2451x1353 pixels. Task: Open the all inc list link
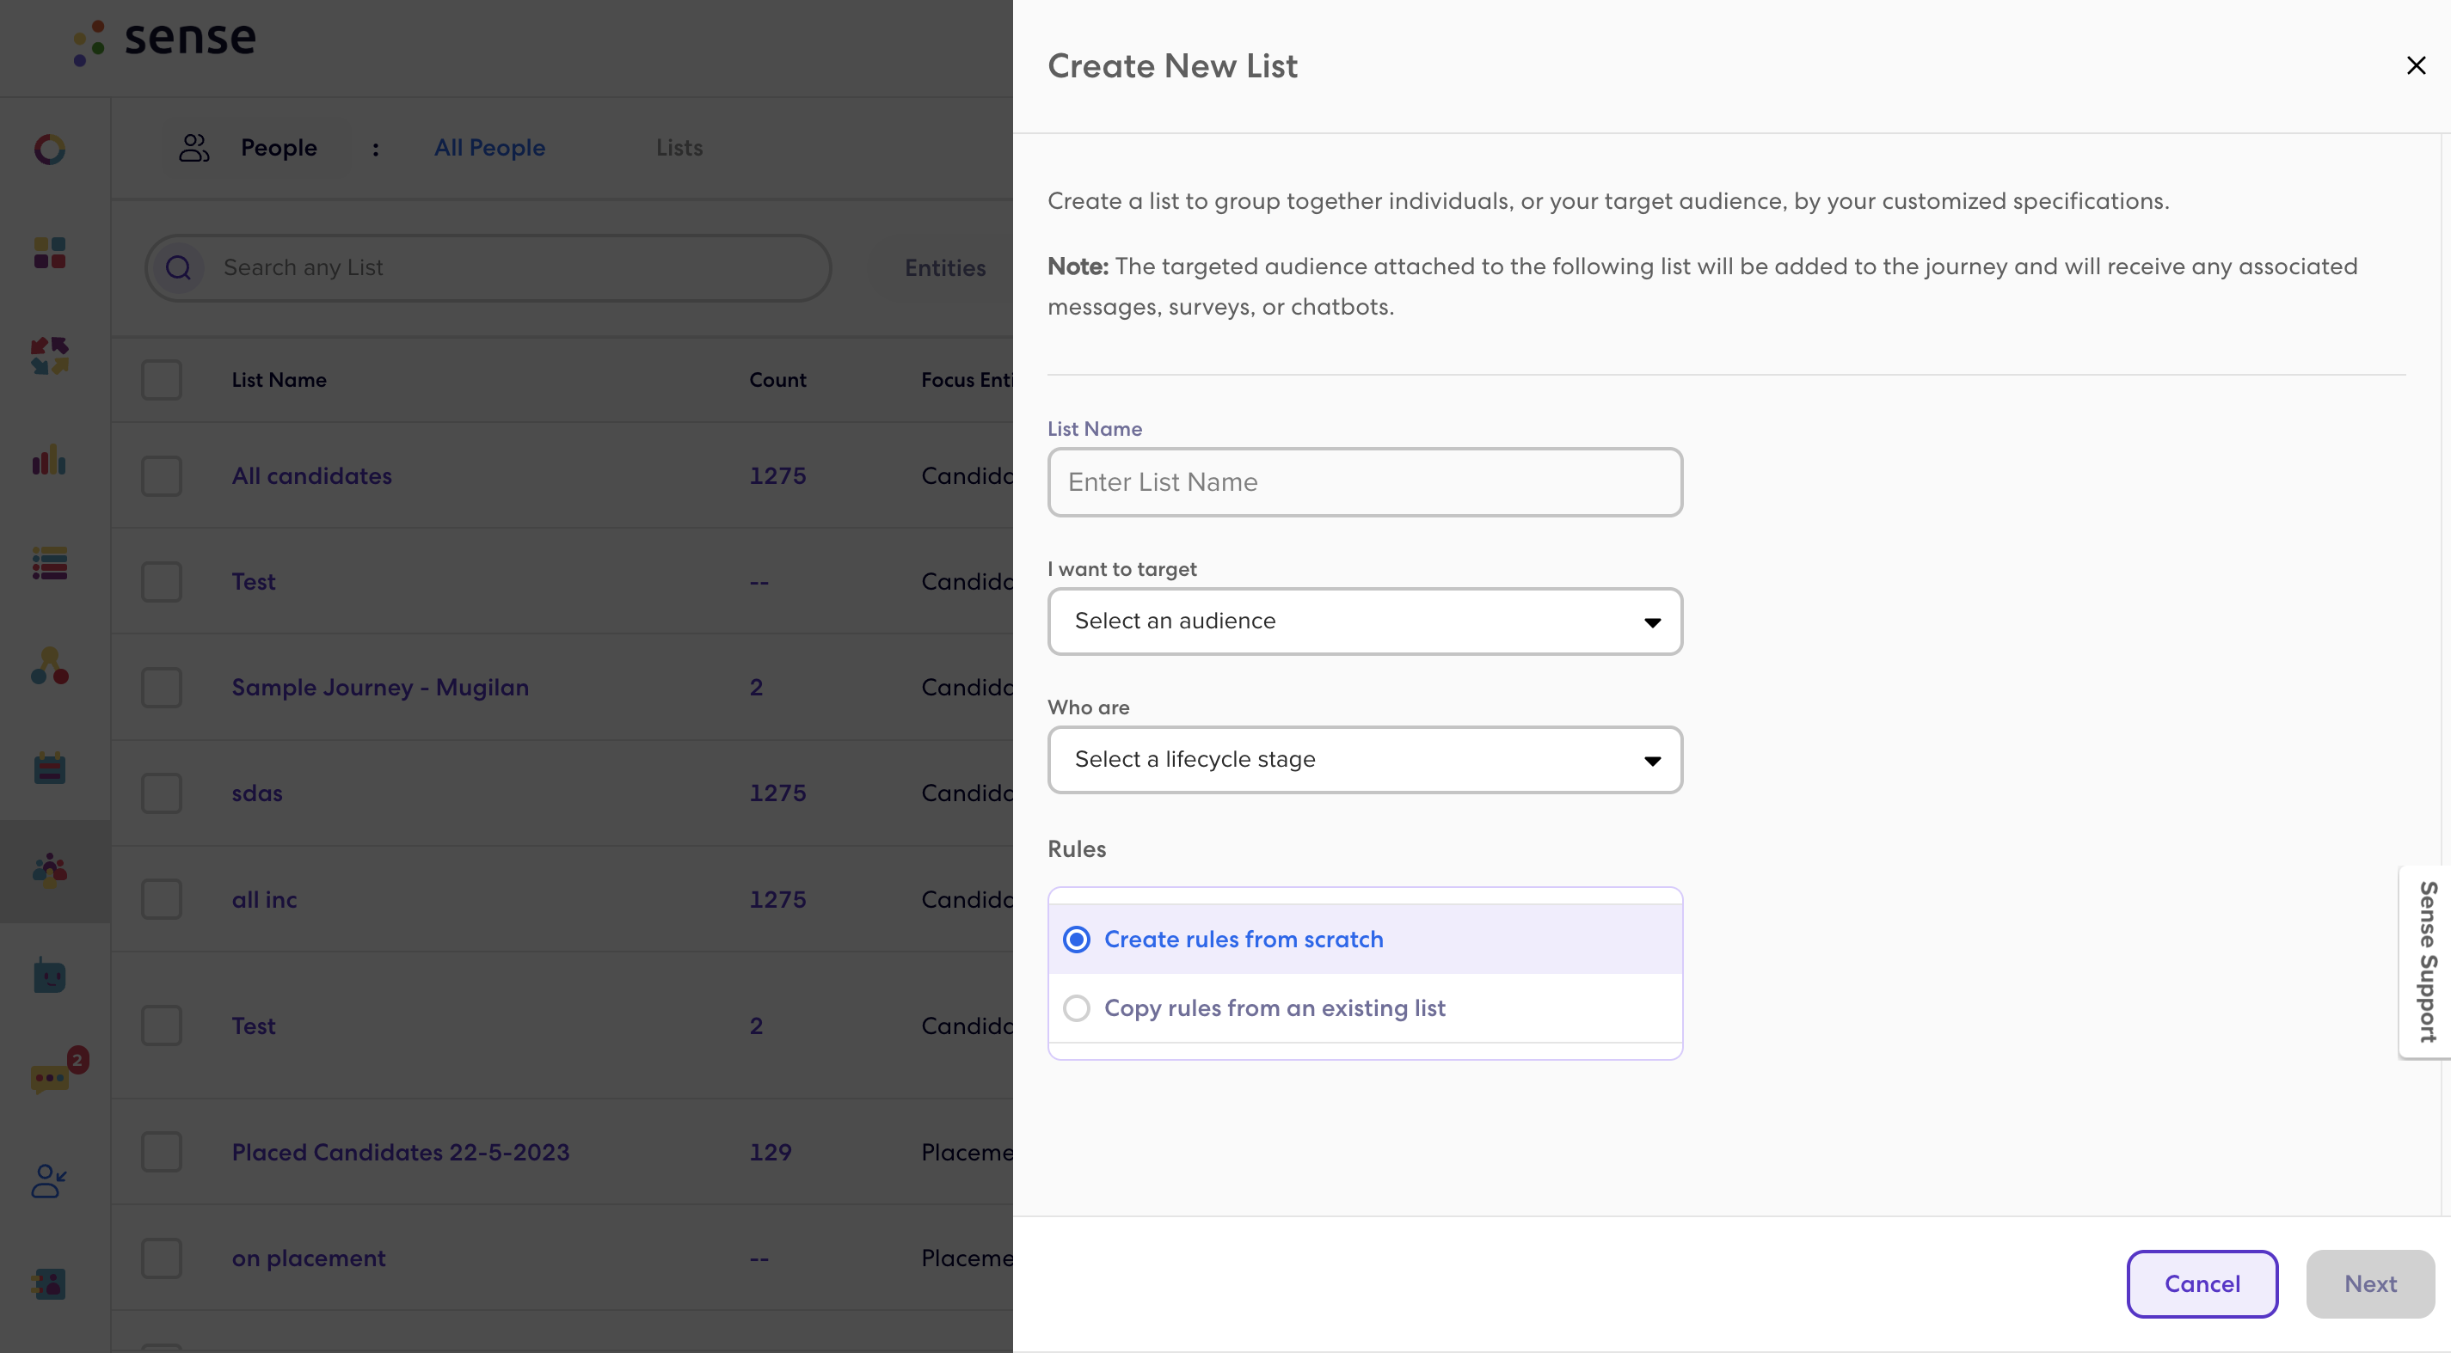pos(265,899)
